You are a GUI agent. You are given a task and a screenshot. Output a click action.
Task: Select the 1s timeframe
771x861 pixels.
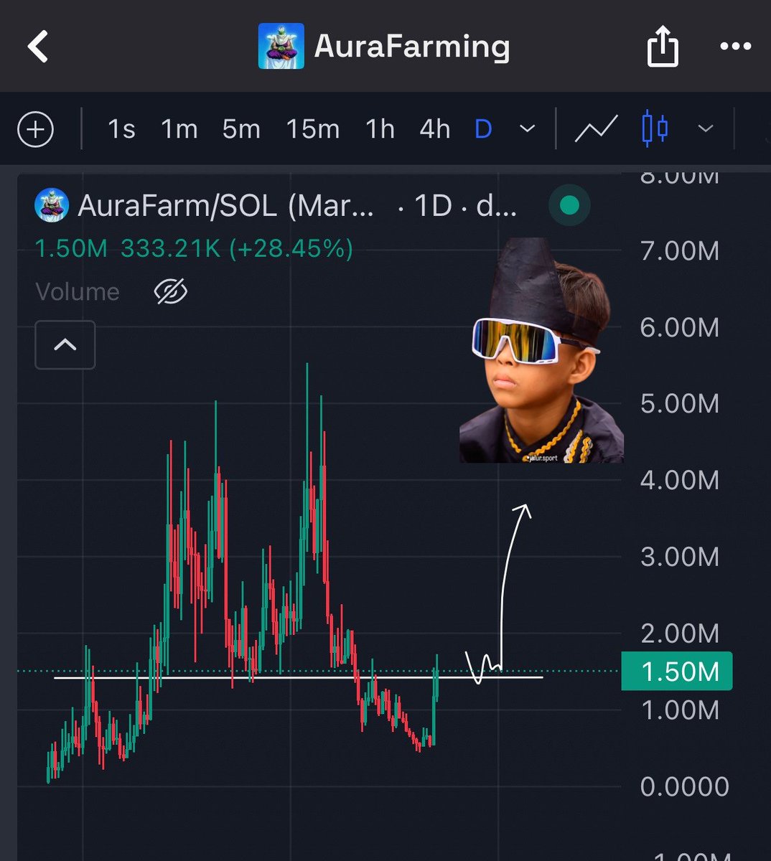121,129
